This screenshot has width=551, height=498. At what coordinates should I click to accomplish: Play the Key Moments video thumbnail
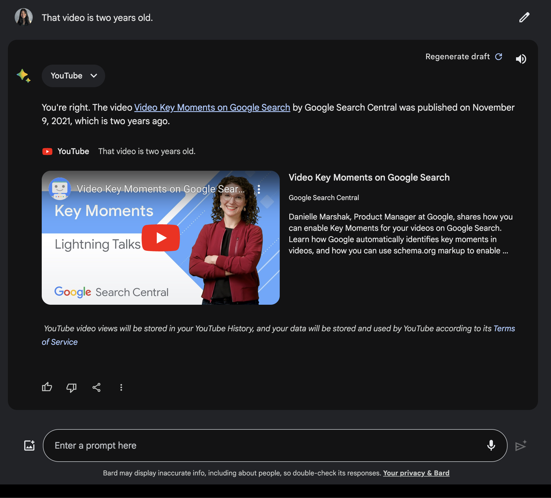point(161,238)
